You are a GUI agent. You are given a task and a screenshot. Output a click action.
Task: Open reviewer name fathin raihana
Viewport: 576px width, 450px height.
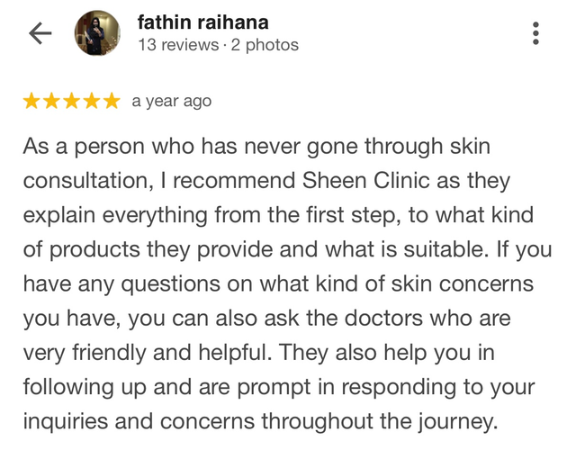tap(203, 22)
